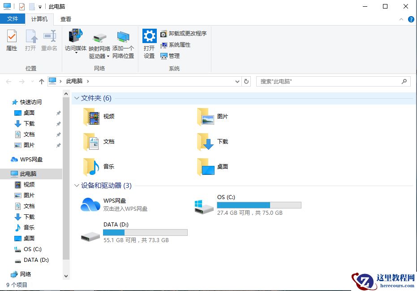Open the 文件 (File) menu
The image size is (417, 291).
coord(13,19)
